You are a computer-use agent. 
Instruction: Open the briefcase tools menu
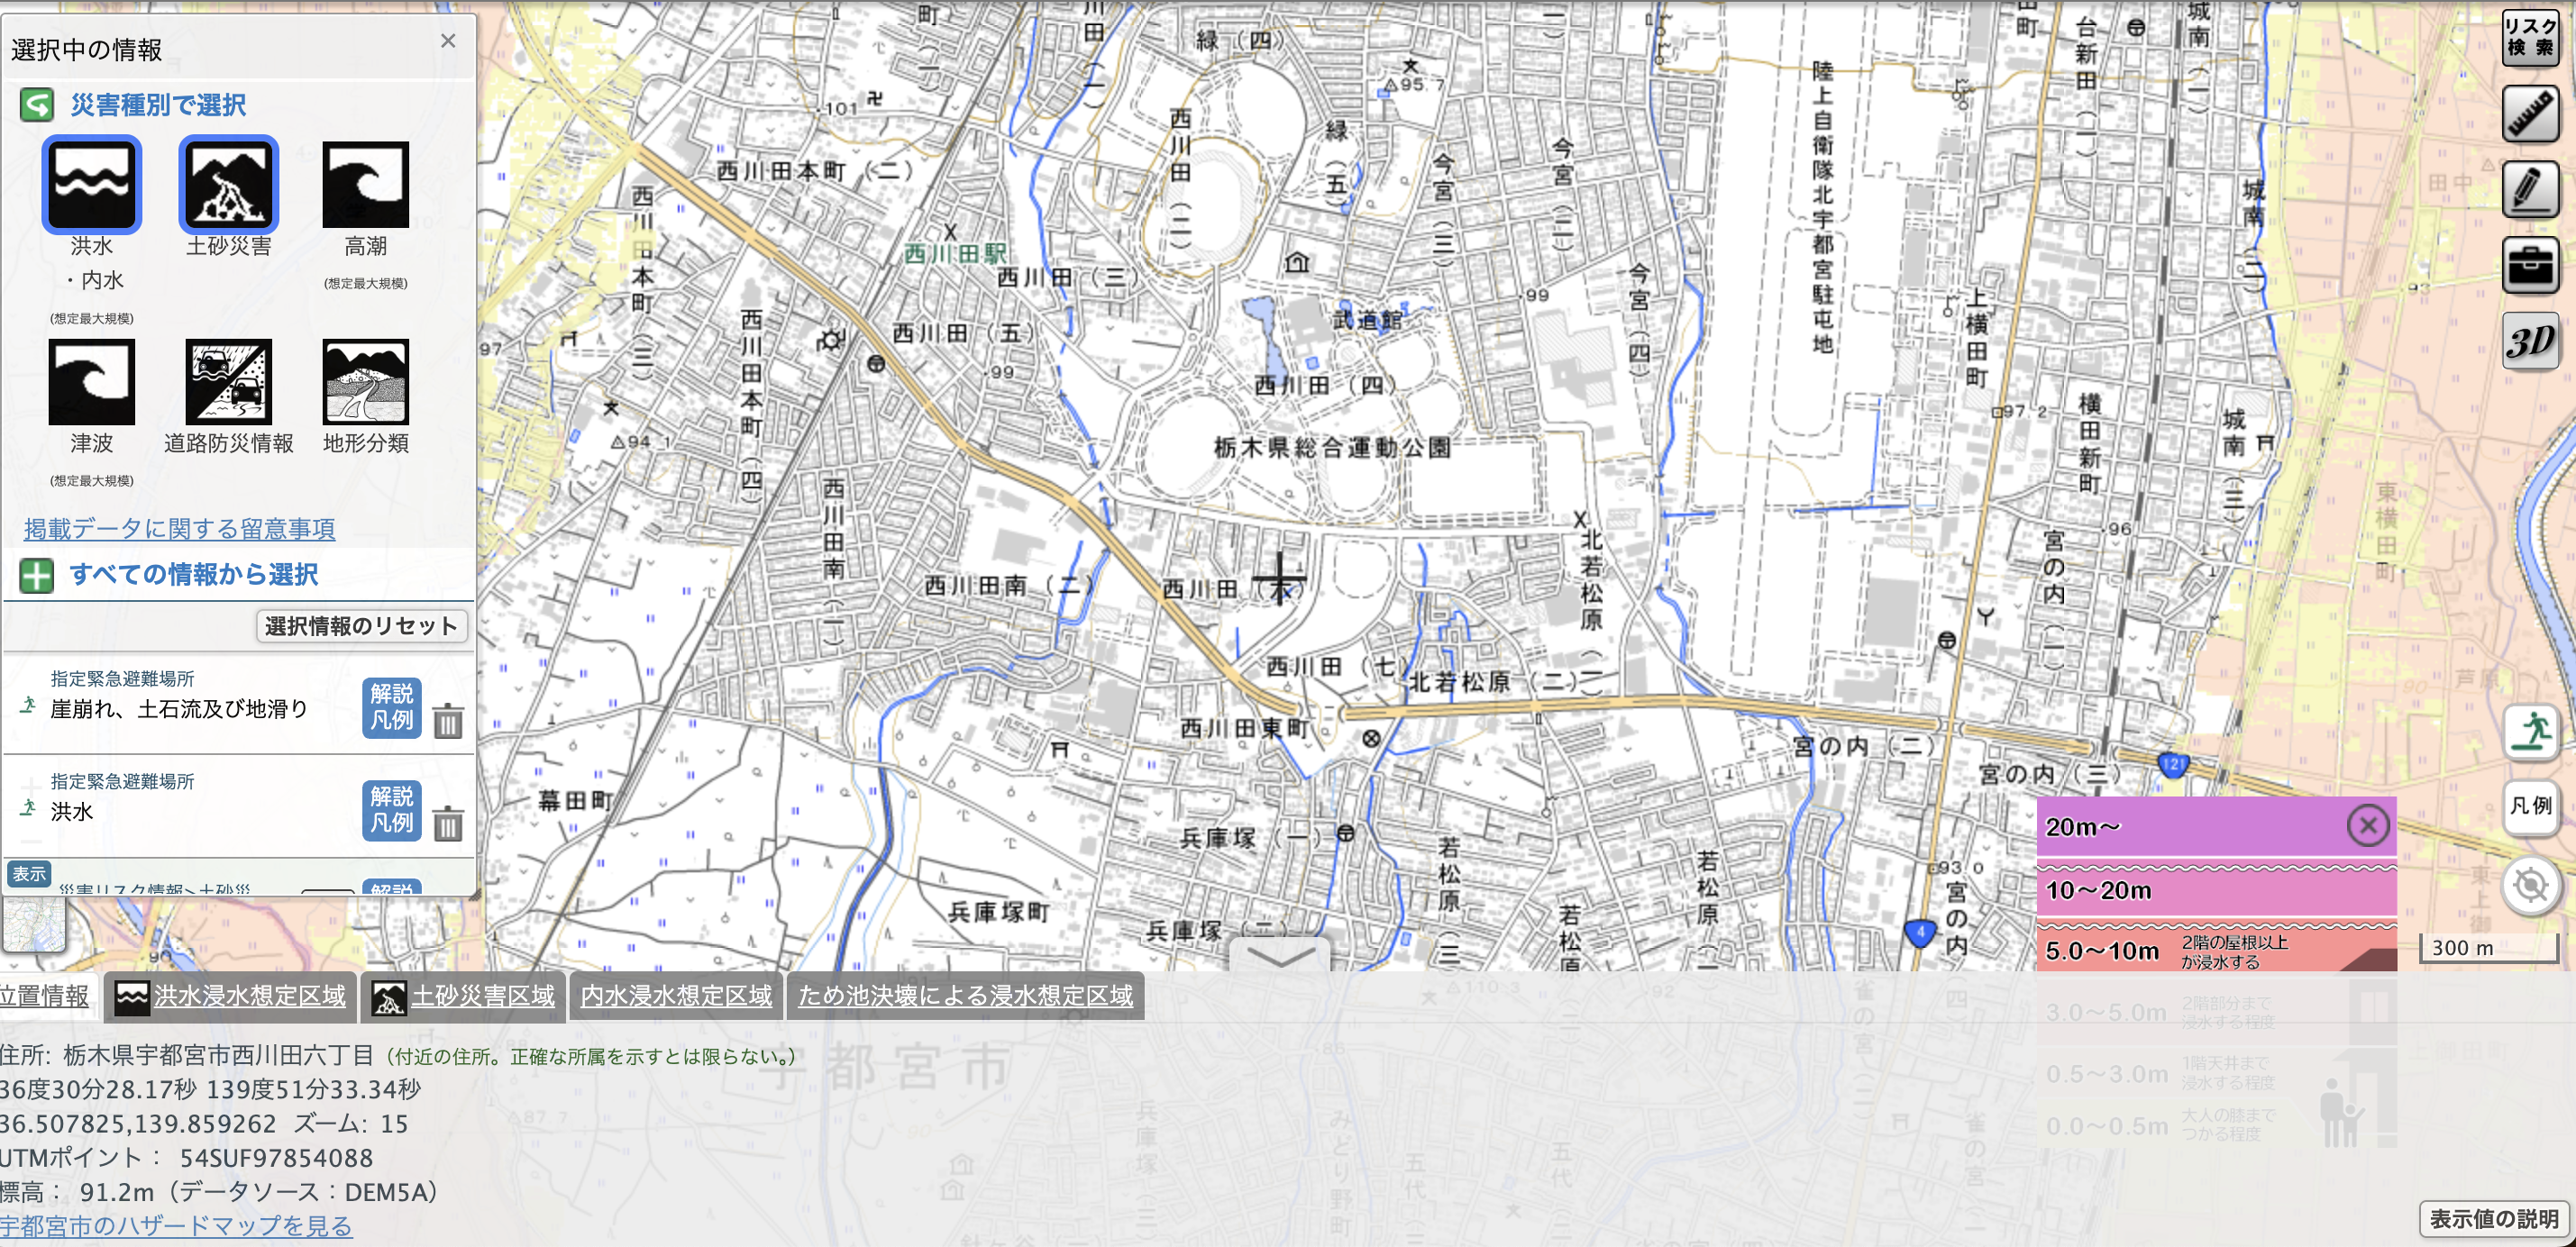[2529, 266]
